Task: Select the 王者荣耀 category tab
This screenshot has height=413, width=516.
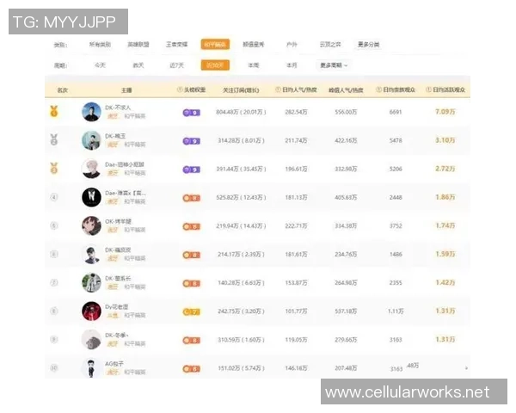Action: click(176, 44)
